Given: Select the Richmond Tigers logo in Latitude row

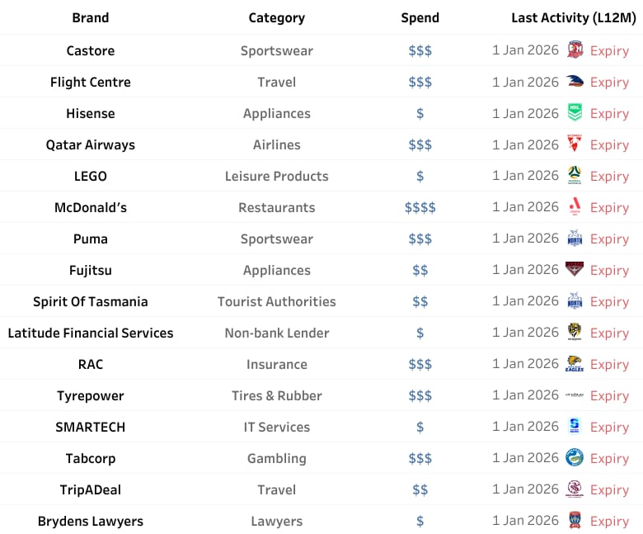Looking at the screenshot, I should (x=575, y=332).
